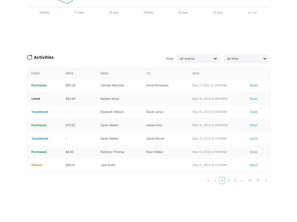Open Detail for Jack Smith's offer

253,165
